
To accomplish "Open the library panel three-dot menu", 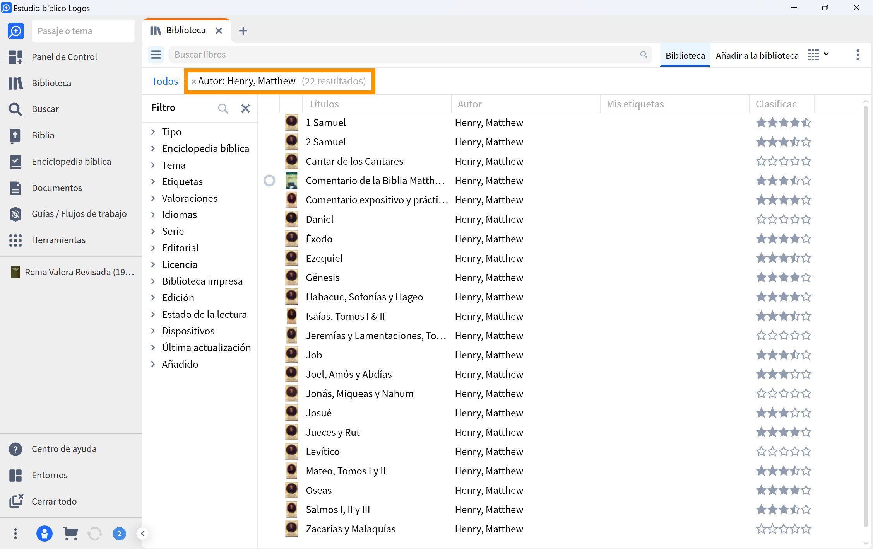I will 858,55.
